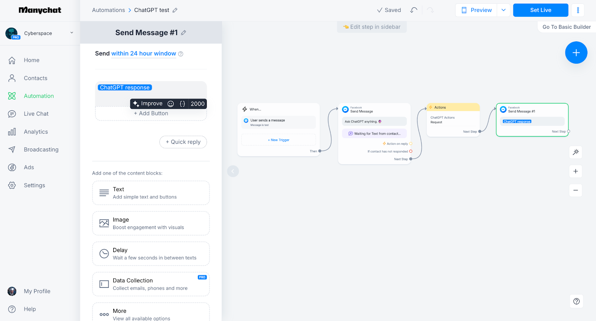This screenshot has width=596, height=321.
Task: Open the three-dot more options menu
Action: coord(578,10)
